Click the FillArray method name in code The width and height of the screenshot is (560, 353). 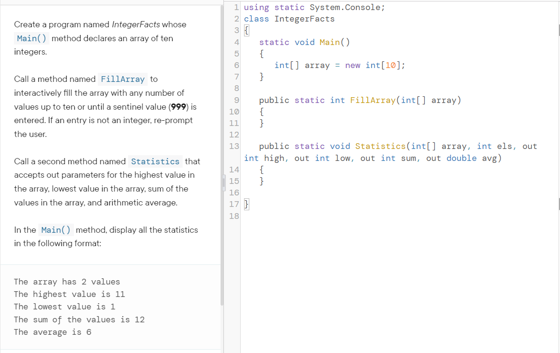(x=373, y=100)
